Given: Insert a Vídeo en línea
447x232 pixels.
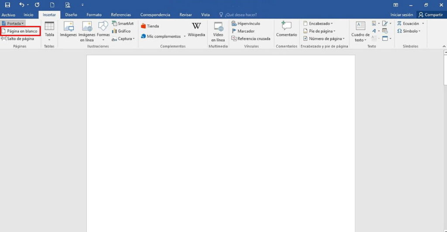Looking at the screenshot, I should pos(218,31).
